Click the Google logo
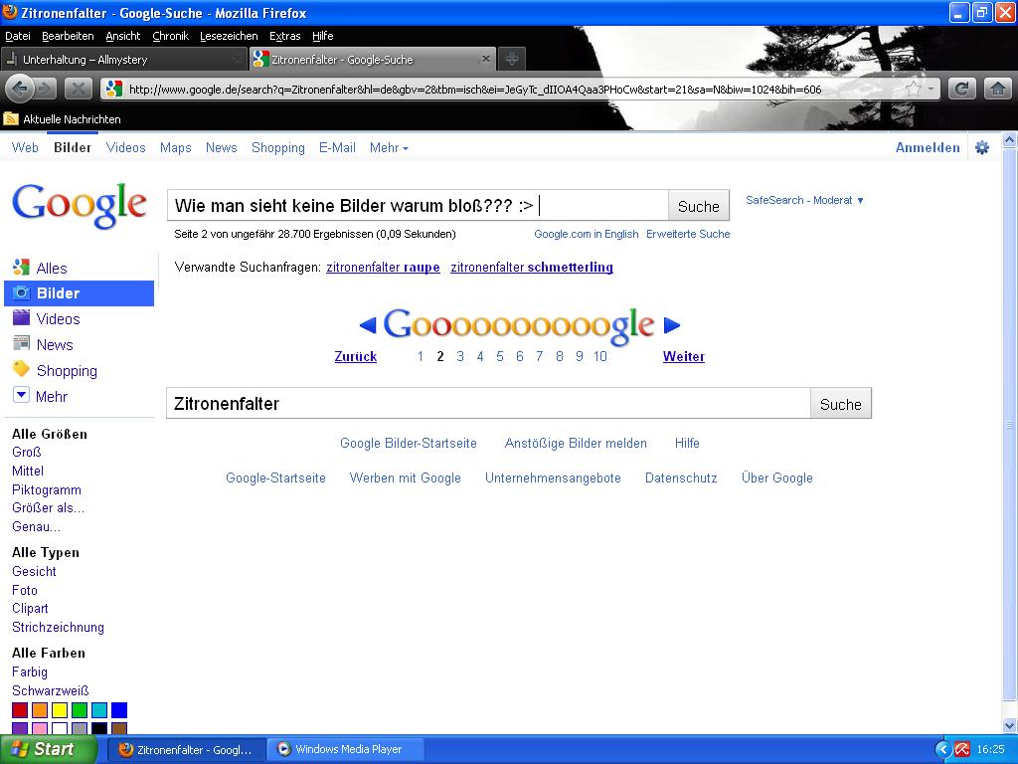1018x764 pixels. click(80, 205)
